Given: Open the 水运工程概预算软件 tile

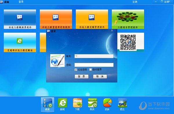Looking at the screenshot, I should [20, 19].
